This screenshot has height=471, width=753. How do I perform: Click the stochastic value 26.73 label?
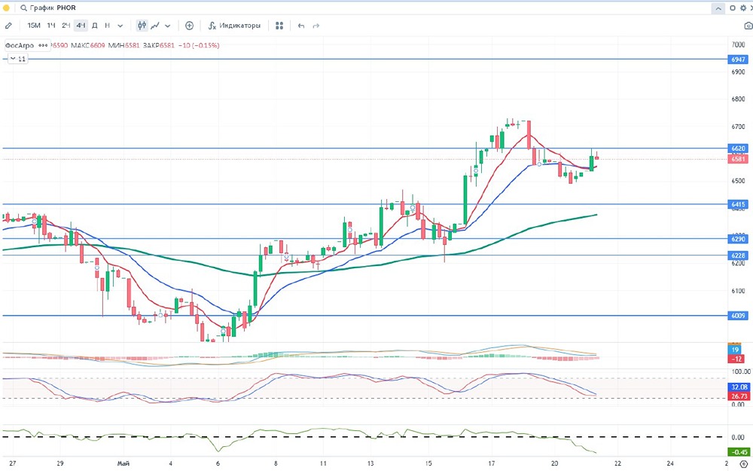739,396
